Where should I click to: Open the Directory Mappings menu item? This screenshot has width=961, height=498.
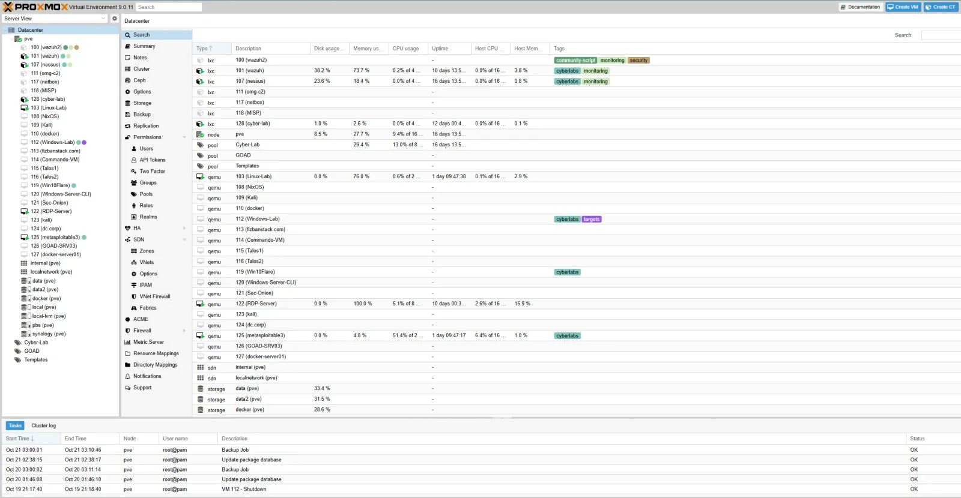(x=156, y=365)
